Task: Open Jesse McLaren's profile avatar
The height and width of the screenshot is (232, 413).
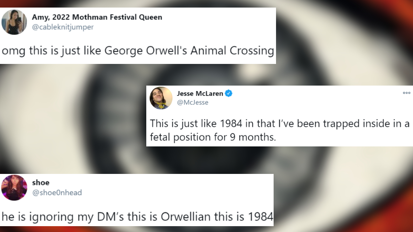Action: (161, 98)
